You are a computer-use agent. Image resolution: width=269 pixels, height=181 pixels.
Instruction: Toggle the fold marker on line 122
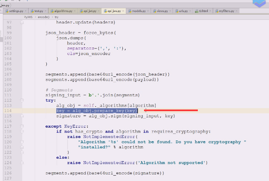(x=22, y=152)
